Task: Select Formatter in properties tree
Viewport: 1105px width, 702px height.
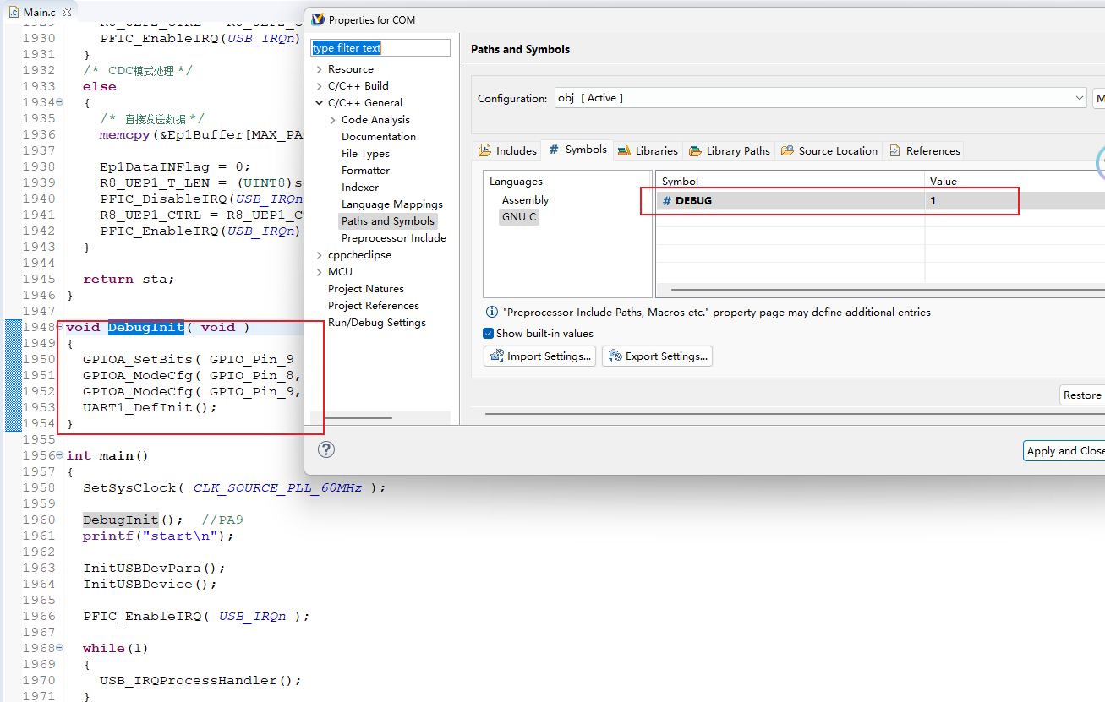Action: pyautogui.click(x=365, y=171)
